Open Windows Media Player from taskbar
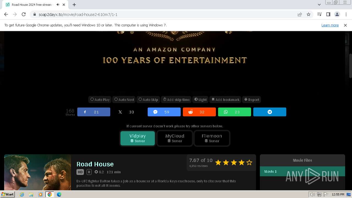The image size is (352, 198). coord(40,194)
